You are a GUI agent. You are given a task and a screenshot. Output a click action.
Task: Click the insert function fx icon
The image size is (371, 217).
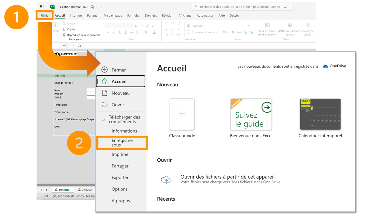point(80,45)
